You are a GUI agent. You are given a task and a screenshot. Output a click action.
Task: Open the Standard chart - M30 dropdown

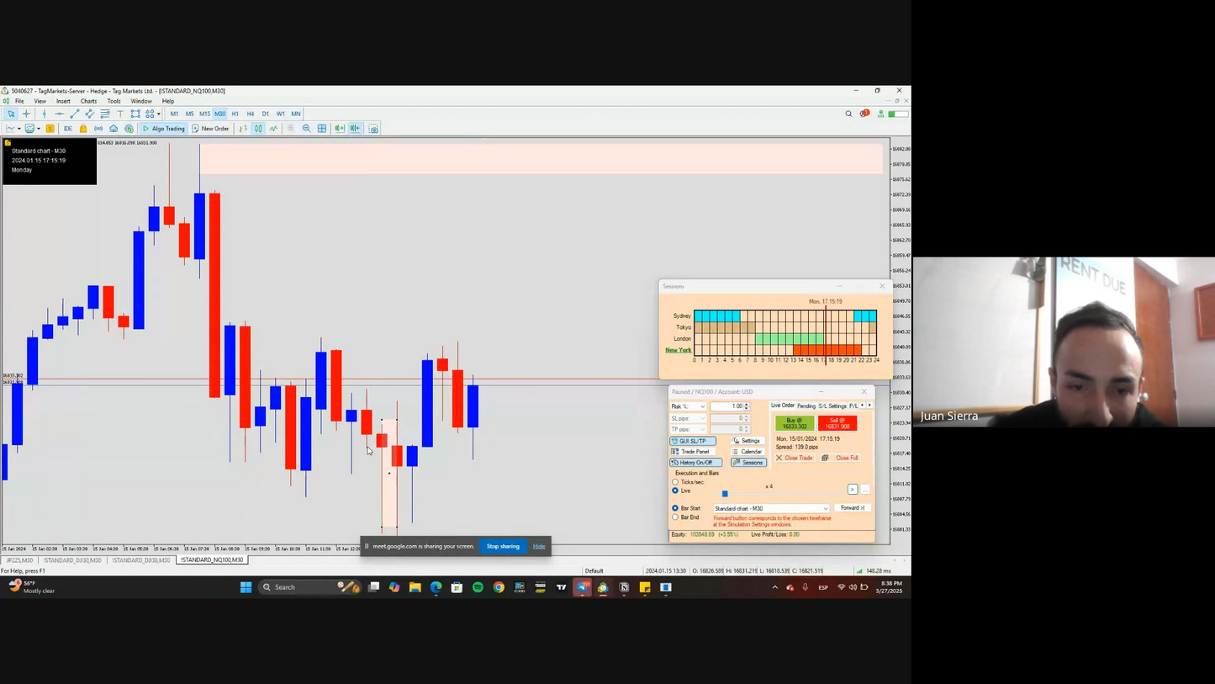pyautogui.click(x=824, y=508)
